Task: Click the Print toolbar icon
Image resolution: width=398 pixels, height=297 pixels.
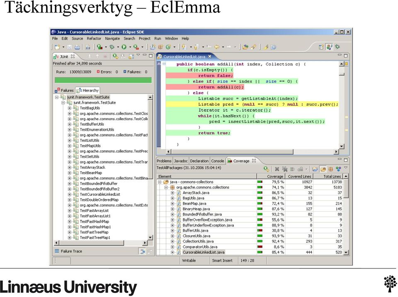Action: pyautogui.click(x=77, y=47)
